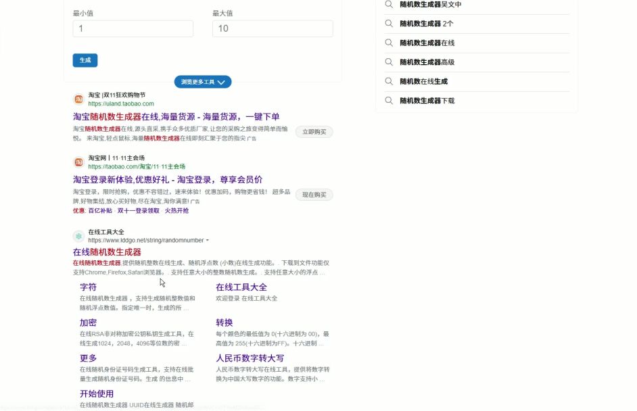This screenshot has width=637, height=411.
Task: Click the 立即购买 button
Action: (x=314, y=132)
